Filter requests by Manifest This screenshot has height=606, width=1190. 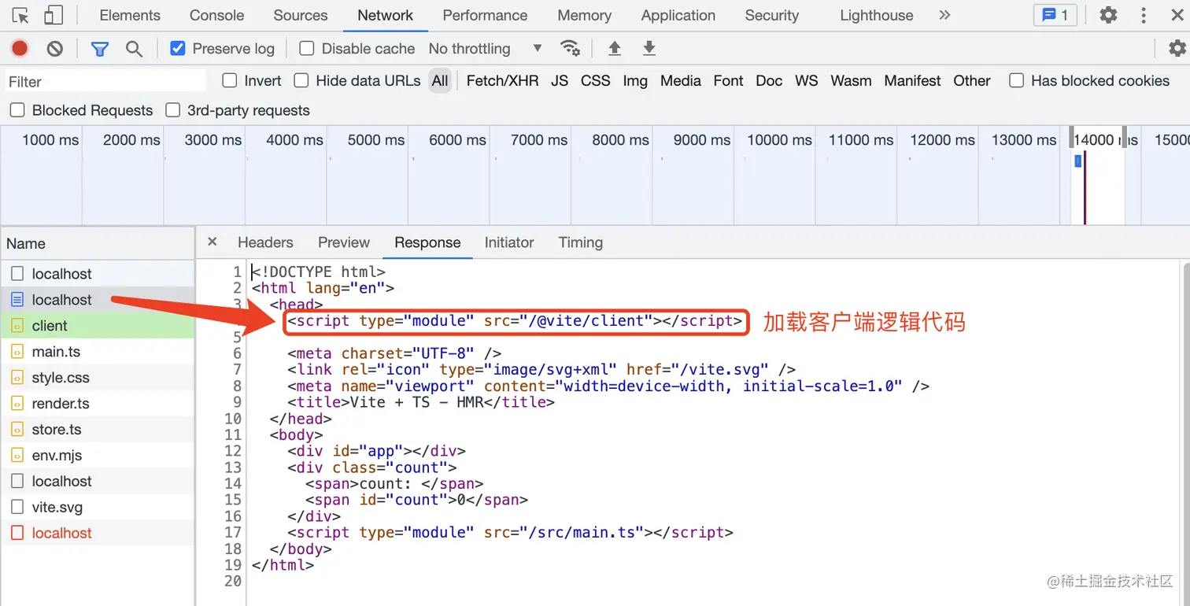point(912,80)
